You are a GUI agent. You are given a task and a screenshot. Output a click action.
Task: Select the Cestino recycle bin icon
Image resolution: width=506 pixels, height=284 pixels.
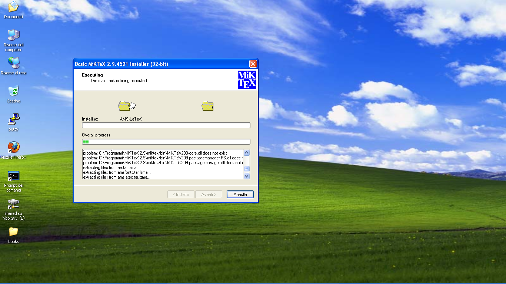[x=13, y=94]
